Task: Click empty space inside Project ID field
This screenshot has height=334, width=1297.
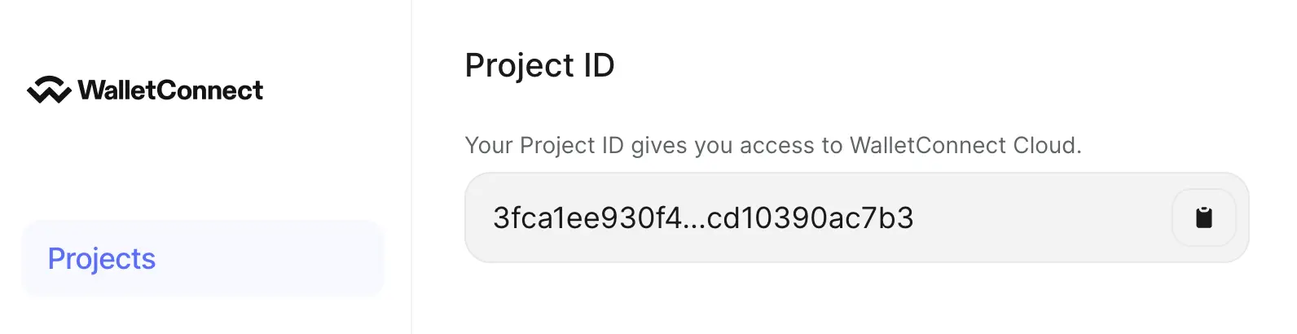Action: point(1043,218)
